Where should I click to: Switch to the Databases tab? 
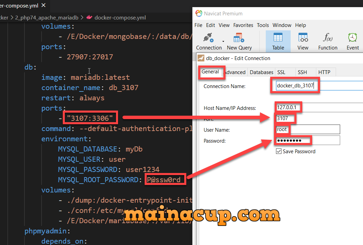[x=261, y=72]
